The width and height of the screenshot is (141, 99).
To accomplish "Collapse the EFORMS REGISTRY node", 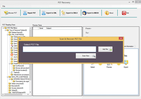I will (x=10, y=79).
